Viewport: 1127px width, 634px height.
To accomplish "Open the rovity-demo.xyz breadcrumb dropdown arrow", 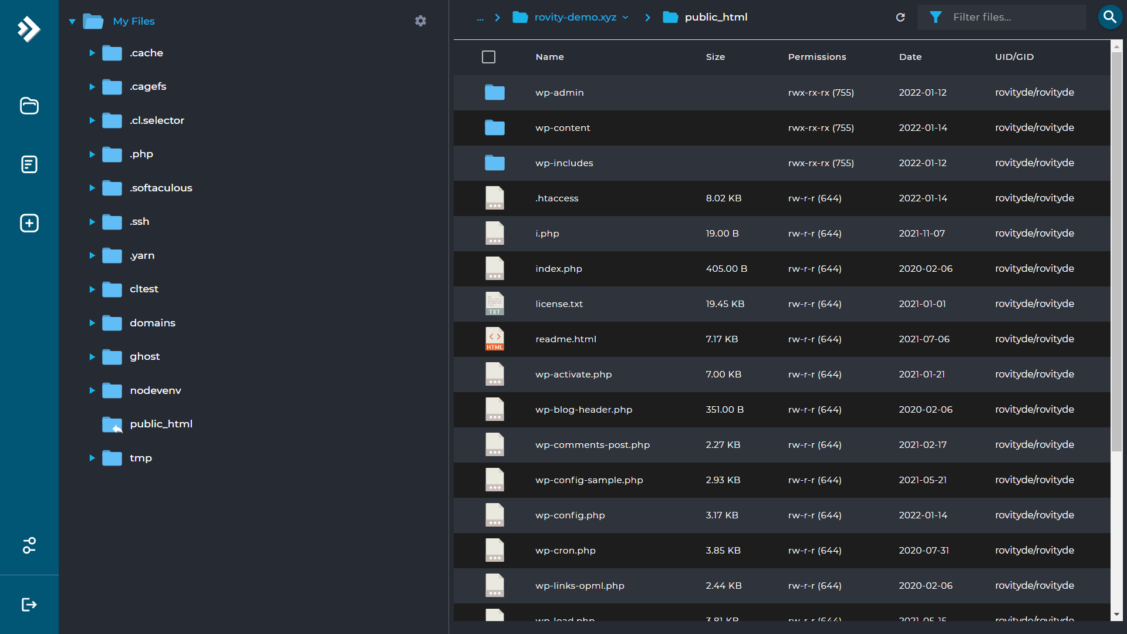I will 626,18.
